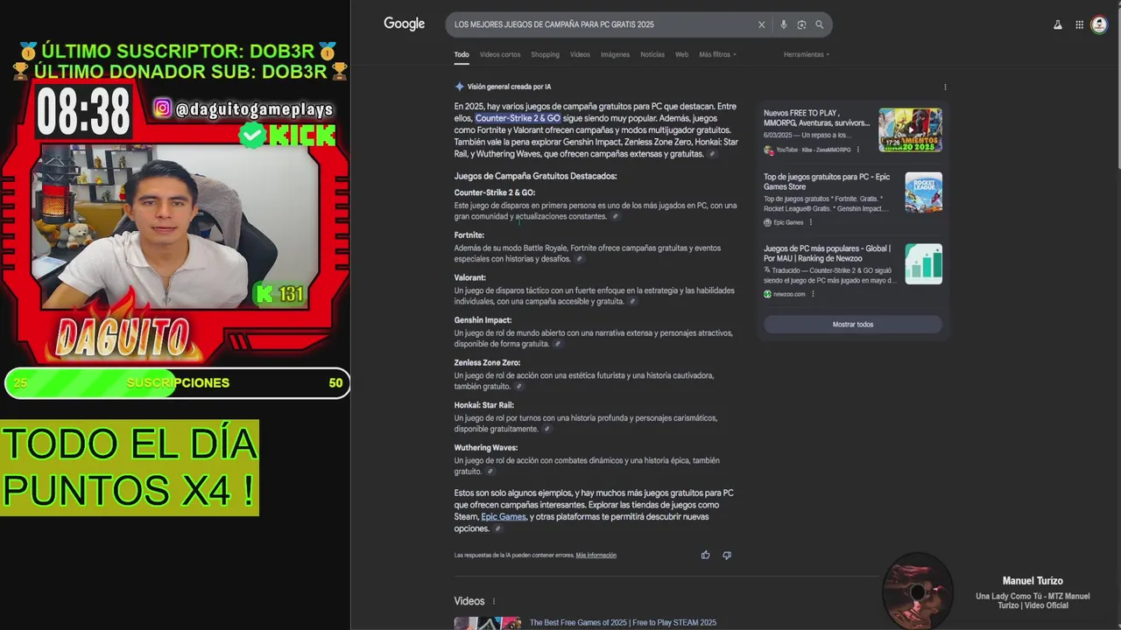Open Search Labs flask icon
Viewport: 1121px width, 630px height.
pos(1058,24)
